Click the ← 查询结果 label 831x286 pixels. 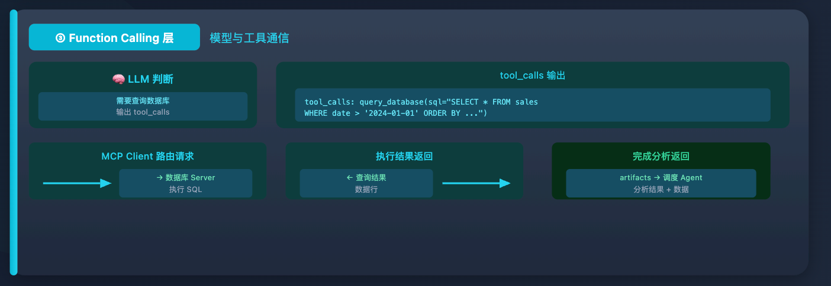[x=366, y=178]
